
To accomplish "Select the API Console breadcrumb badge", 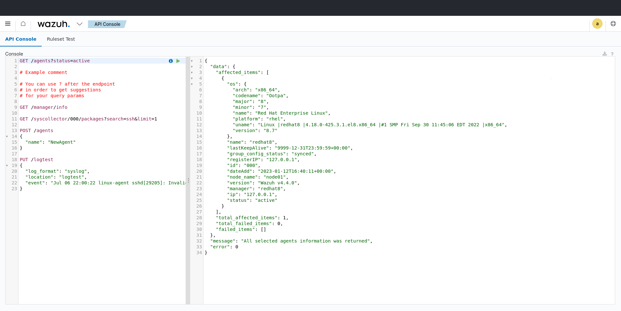I will tap(107, 24).
